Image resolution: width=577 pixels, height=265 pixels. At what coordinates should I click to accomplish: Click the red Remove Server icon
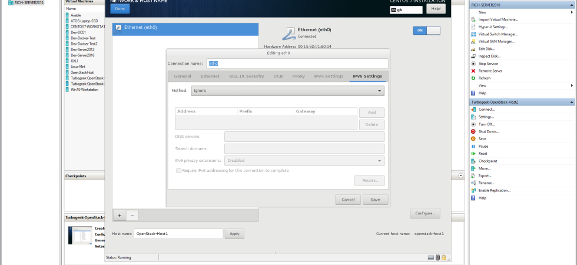coord(473,71)
